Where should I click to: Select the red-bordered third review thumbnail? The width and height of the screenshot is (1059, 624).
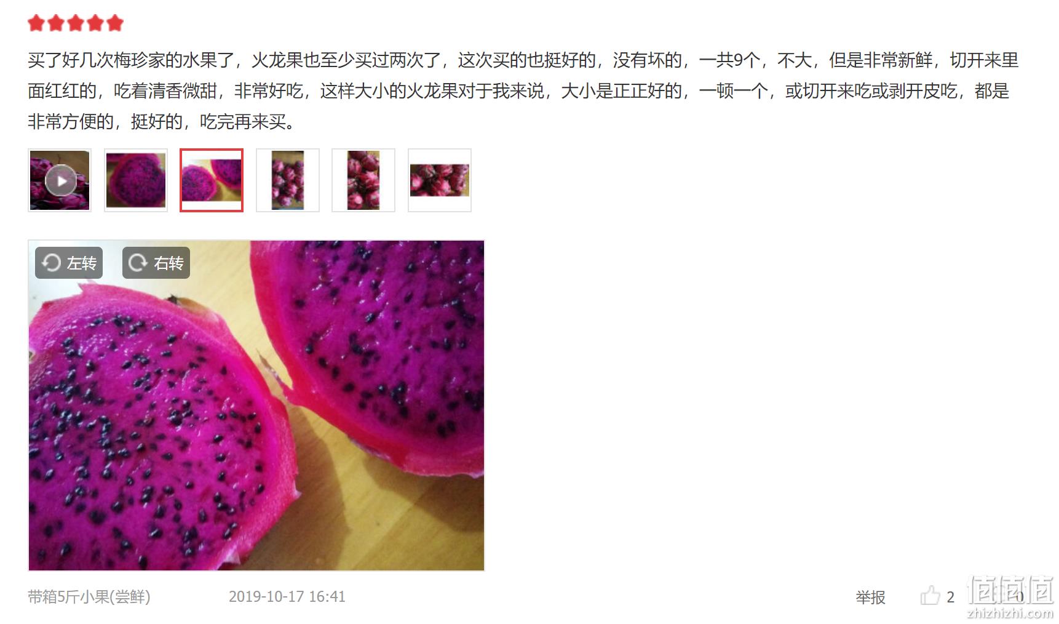coord(212,180)
